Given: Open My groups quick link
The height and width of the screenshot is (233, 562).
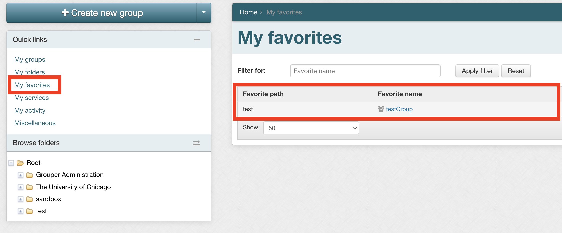Looking at the screenshot, I should (x=30, y=59).
